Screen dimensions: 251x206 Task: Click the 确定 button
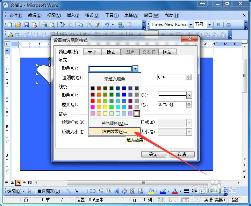[153, 154]
